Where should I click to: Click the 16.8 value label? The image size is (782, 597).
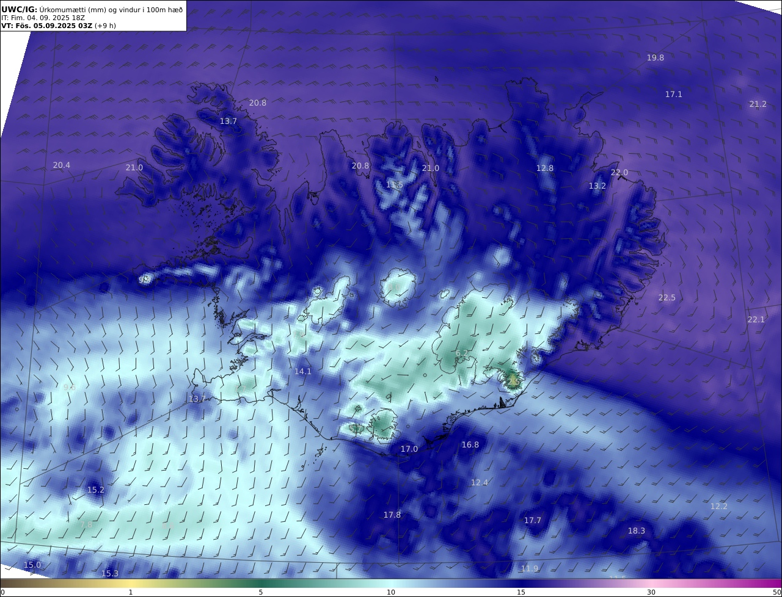tap(470, 444)
